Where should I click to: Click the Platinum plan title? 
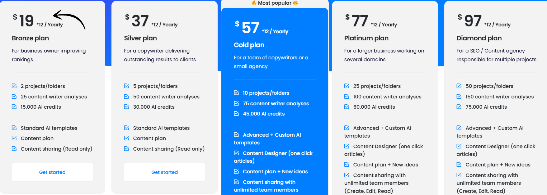point(366,38)
